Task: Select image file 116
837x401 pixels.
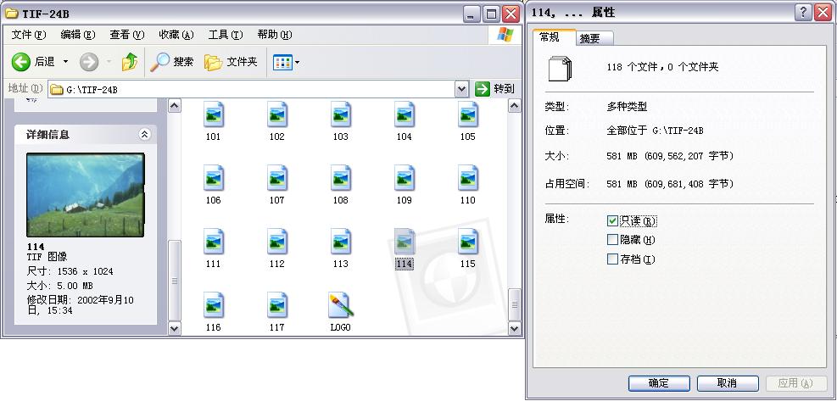Action: 213,311
